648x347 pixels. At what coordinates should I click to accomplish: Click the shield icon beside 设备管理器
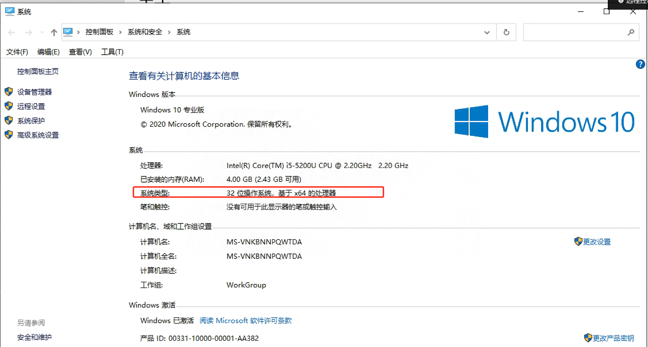[x=8, y=92]
